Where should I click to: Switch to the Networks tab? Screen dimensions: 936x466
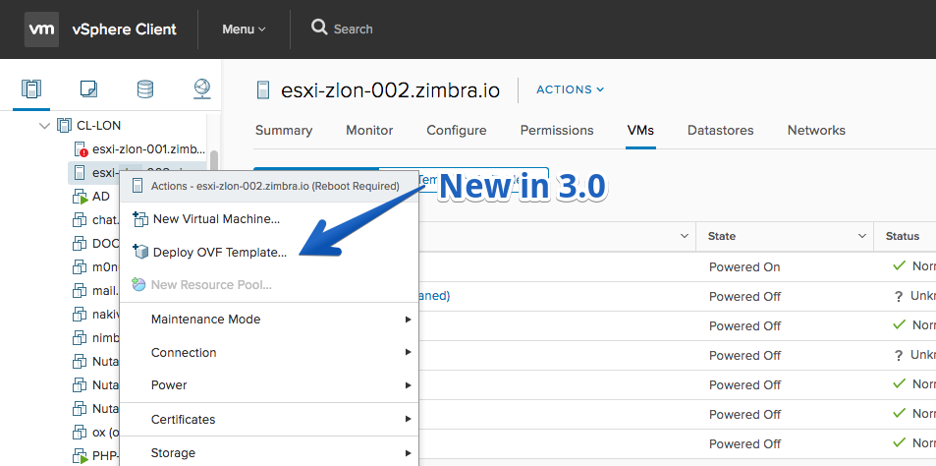pyautogui.click(x=816, y=130)
